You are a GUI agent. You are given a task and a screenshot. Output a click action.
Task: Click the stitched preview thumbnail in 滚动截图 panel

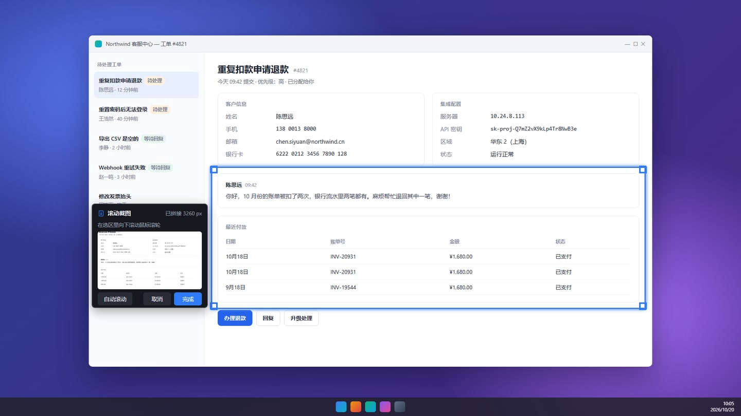click(x=150, y=260)
